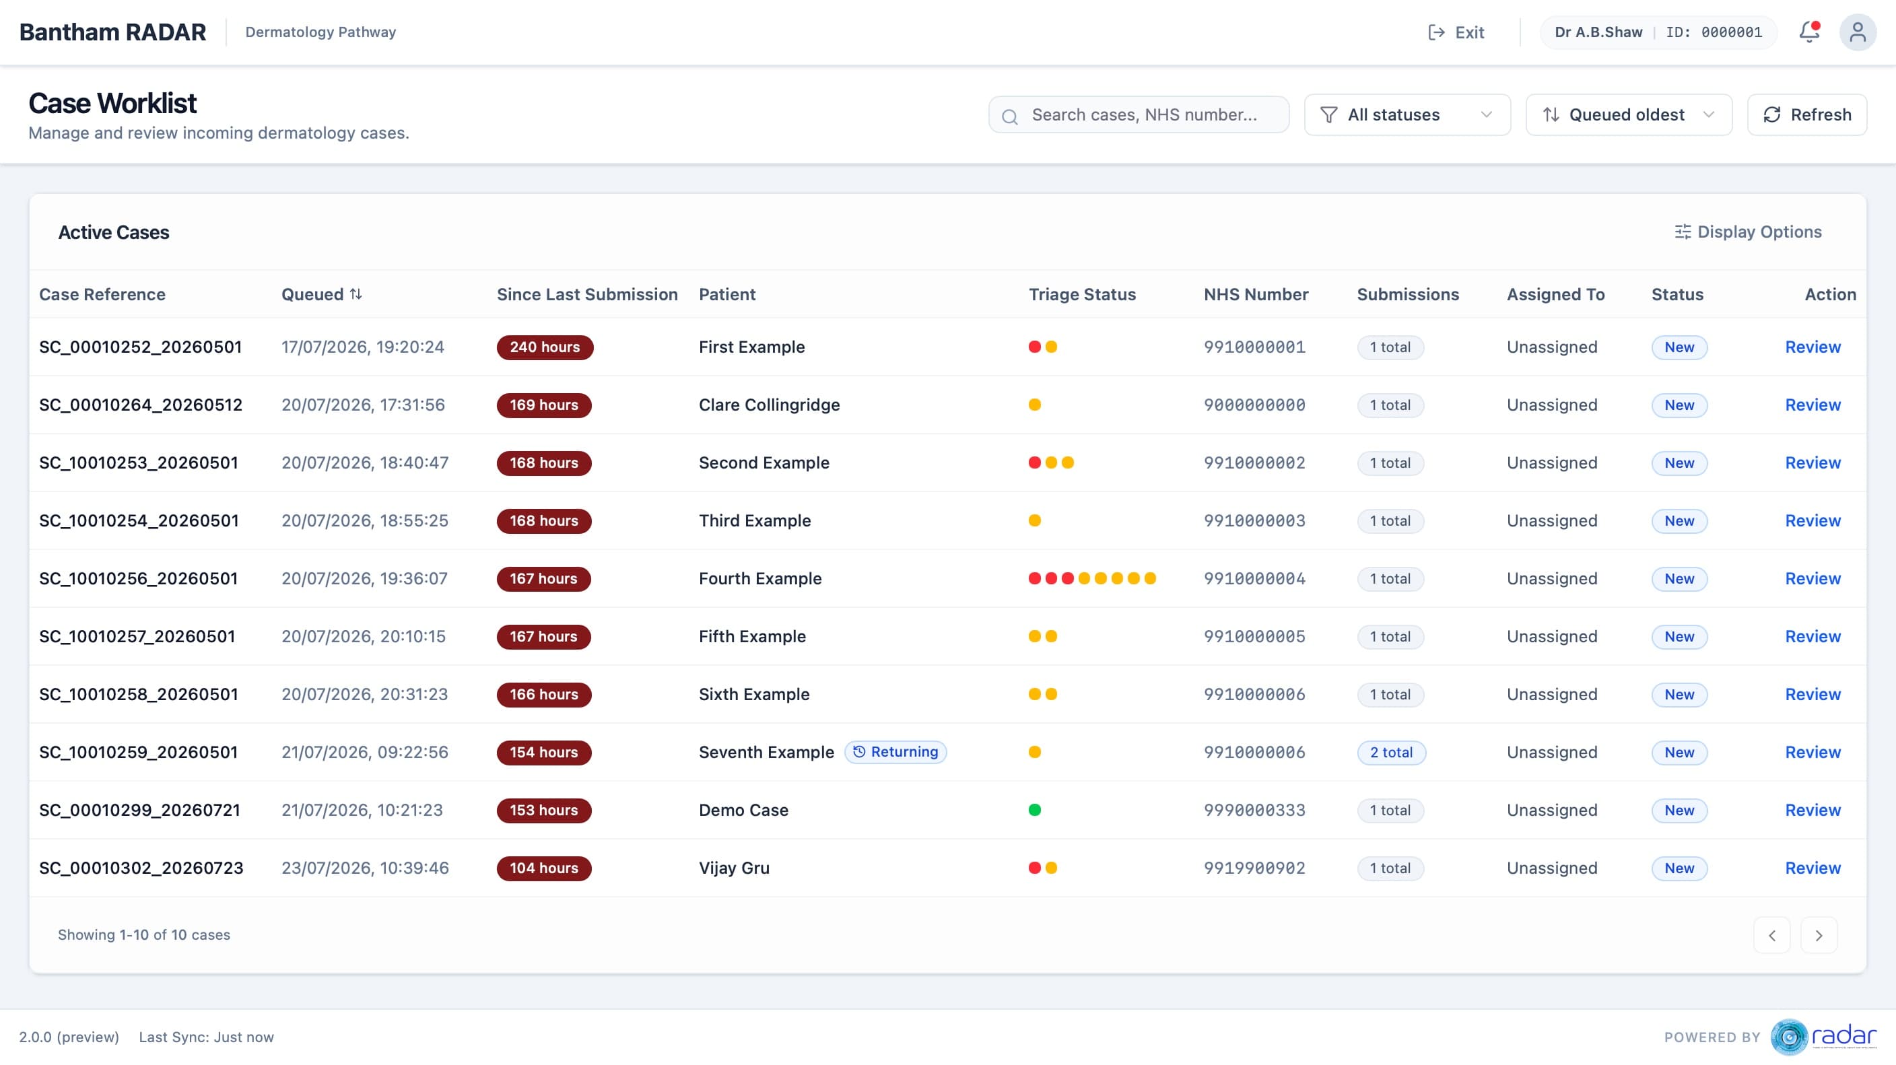
Task: Click patient name Clare Collingridge
Action: click(x=769, y=405)
